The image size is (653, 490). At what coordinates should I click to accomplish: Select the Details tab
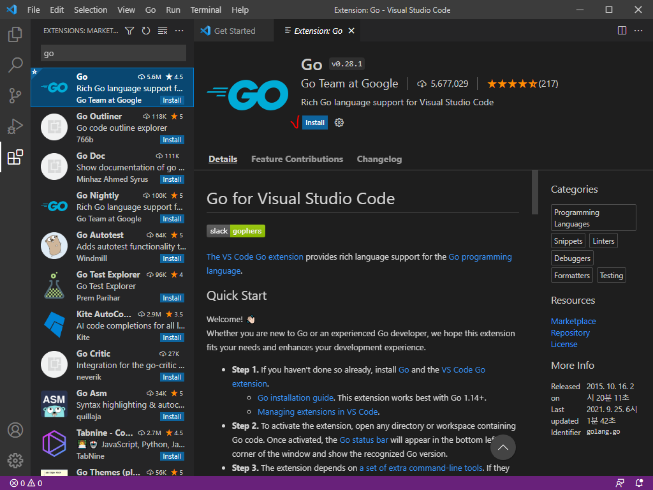[x=223, y=159]
